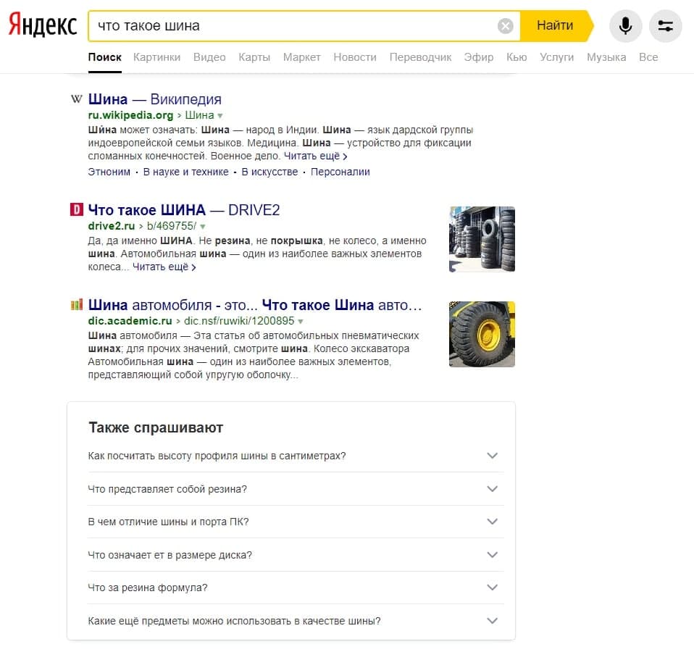Switch to the Видео tab
Screen dimensions: 694x652
pyautogui.click(x=209, y=57)
